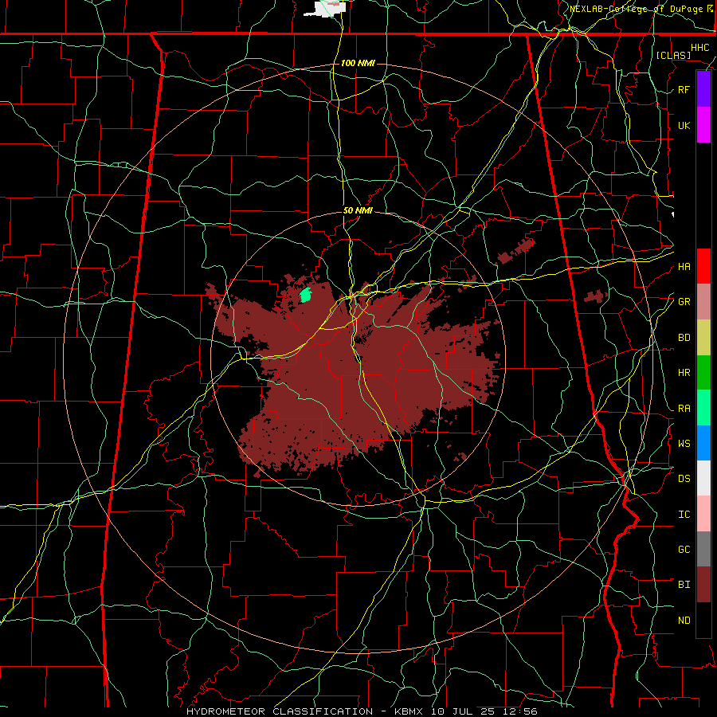The width and height of the screenshot is (717, 717).
Task: Click the BI legend label
Action: tap(684, 585)
